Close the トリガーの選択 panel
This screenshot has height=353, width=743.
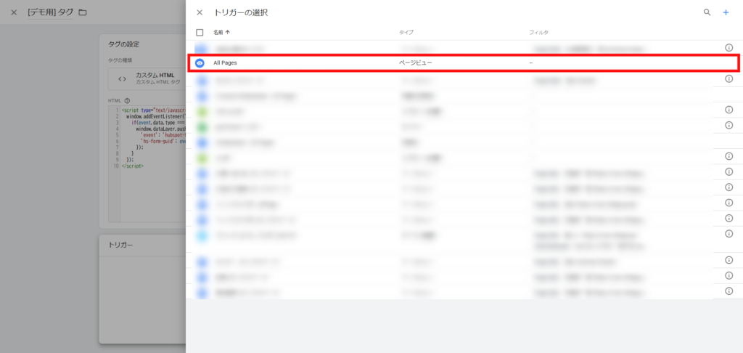[200, 13]
